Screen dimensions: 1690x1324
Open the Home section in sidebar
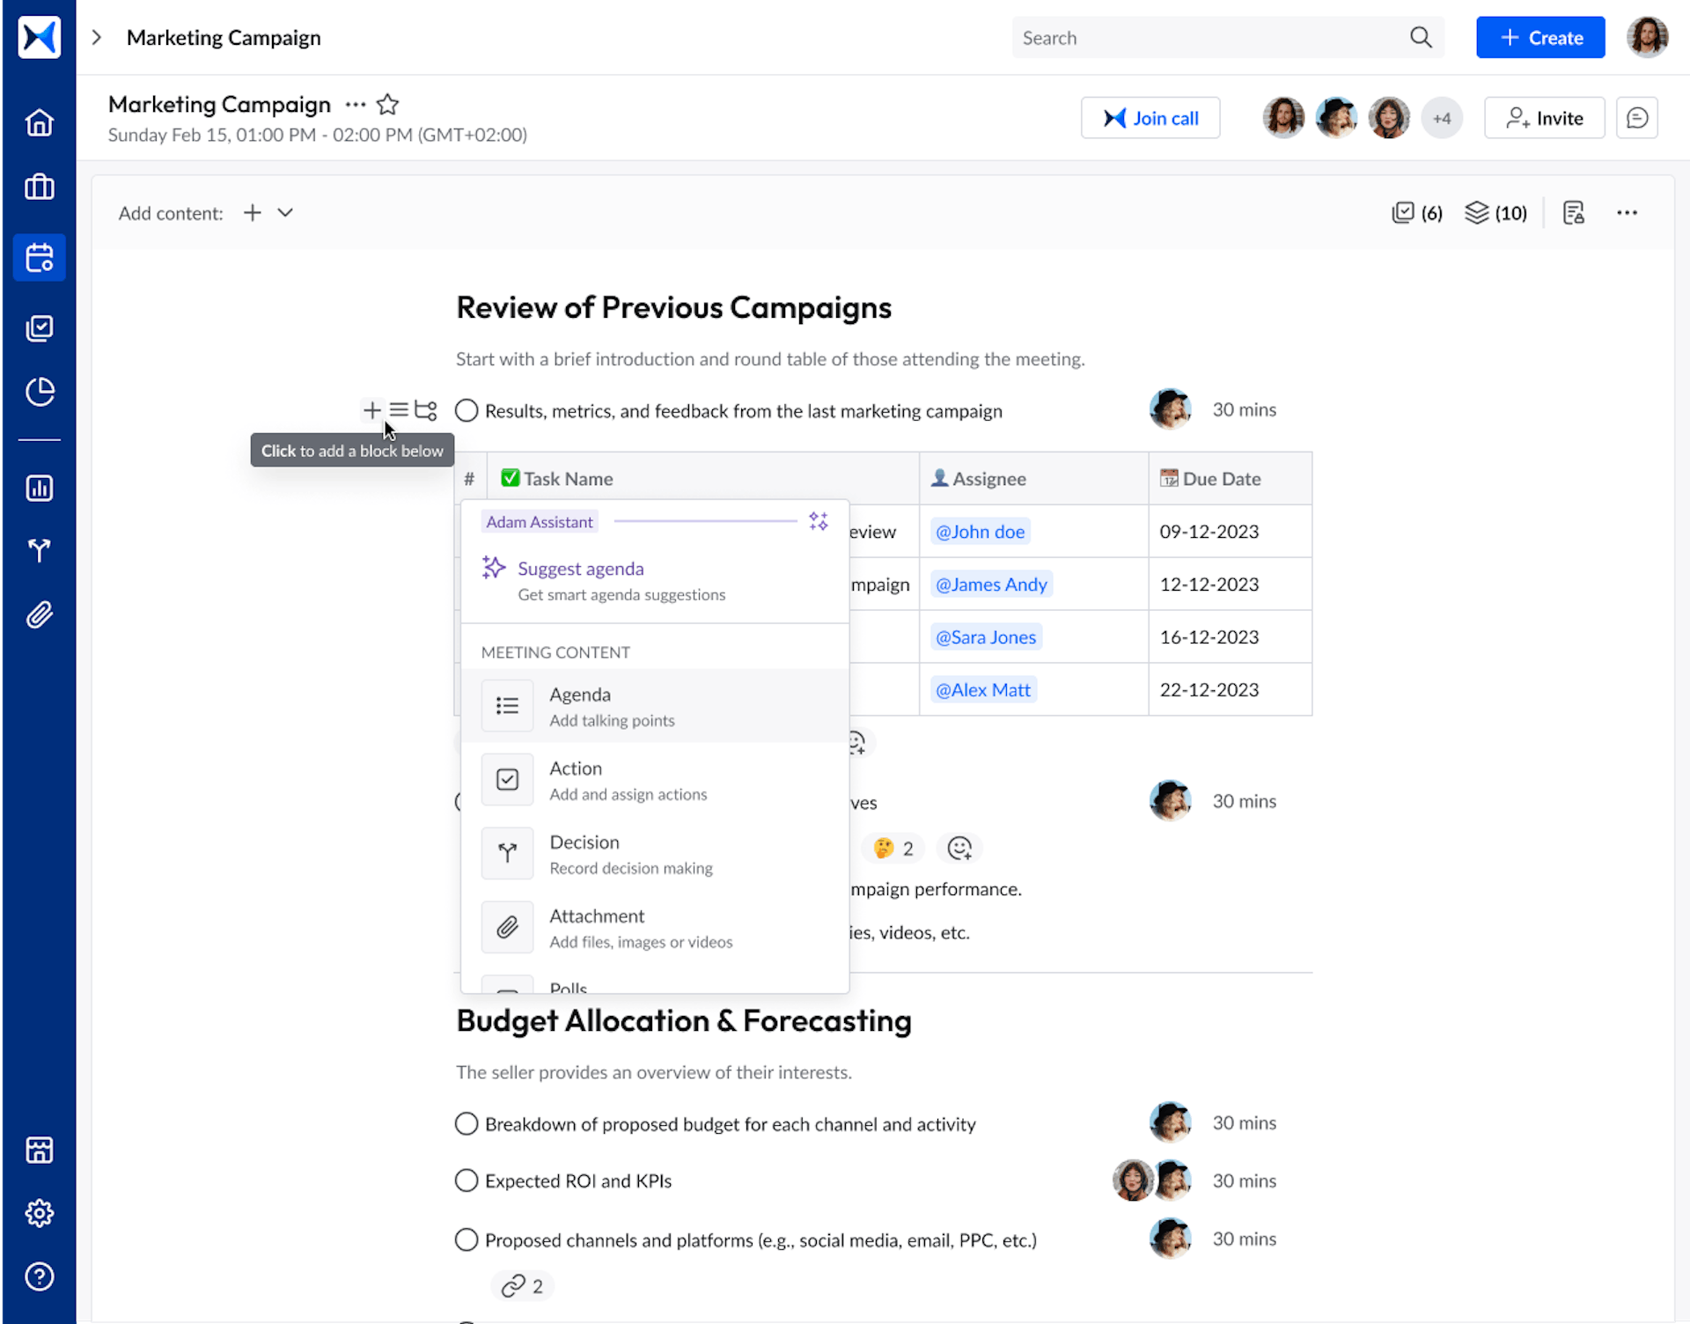click(x=39, y=122)
